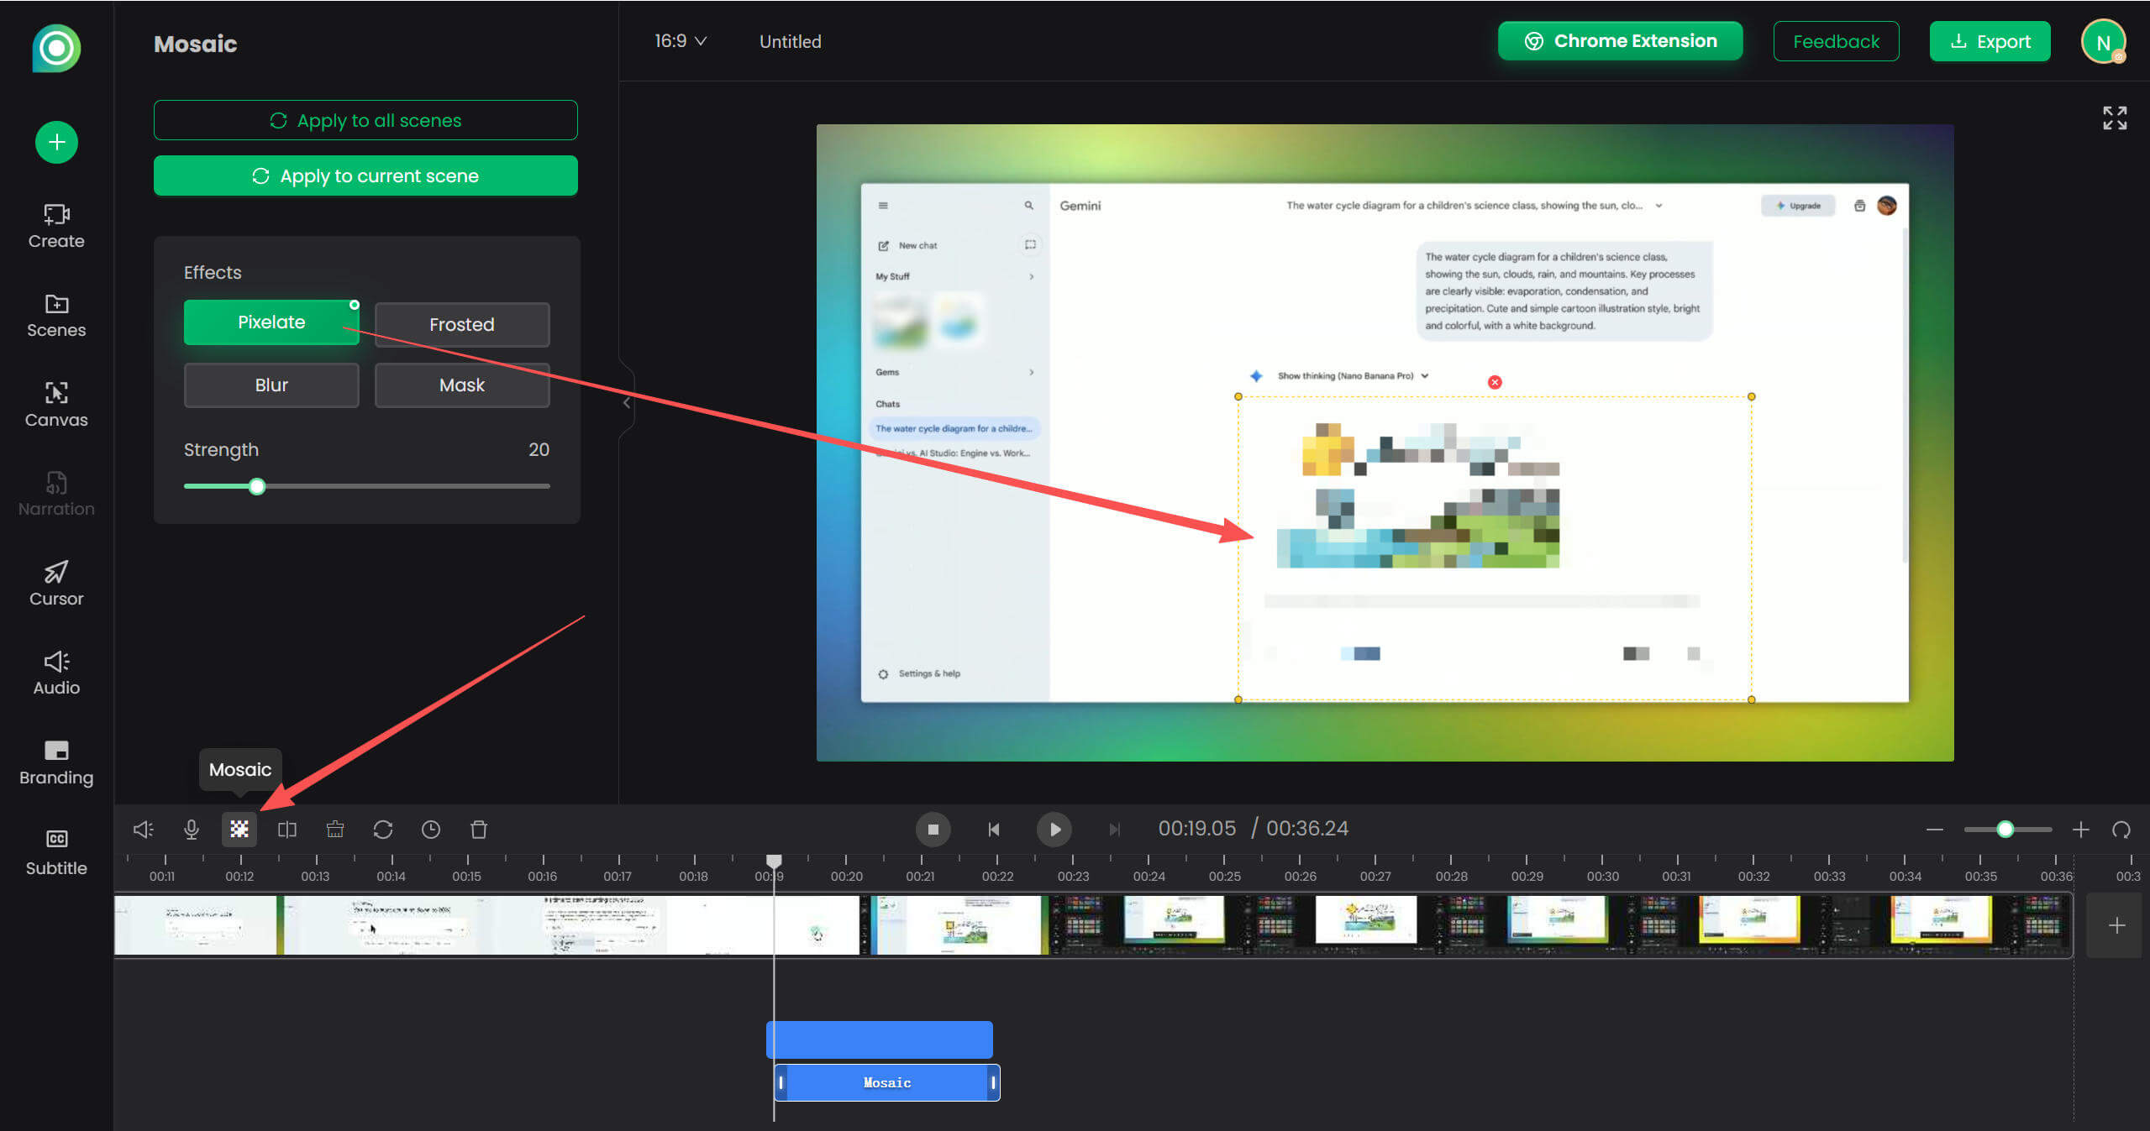2150x1131 pixels.
Task: Select the Blur effect option
Action: pos(271,385)
